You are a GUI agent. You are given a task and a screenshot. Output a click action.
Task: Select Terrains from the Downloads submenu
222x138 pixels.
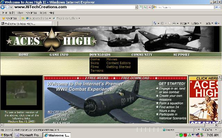97,71
